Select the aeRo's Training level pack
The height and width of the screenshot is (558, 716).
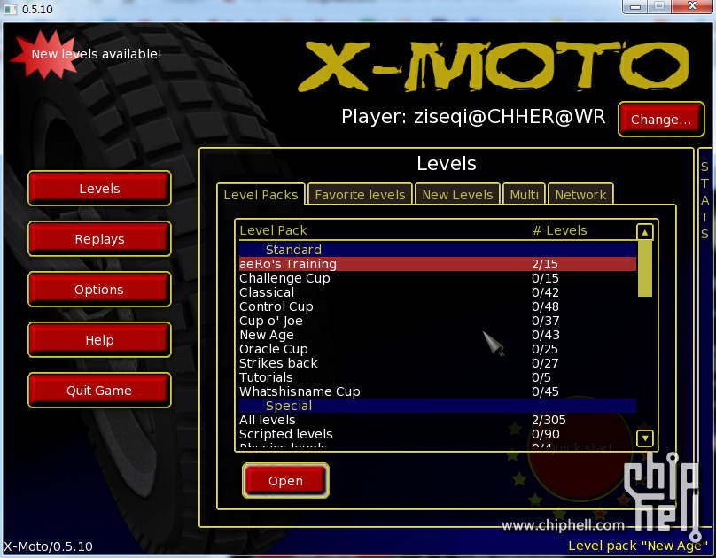438,264
